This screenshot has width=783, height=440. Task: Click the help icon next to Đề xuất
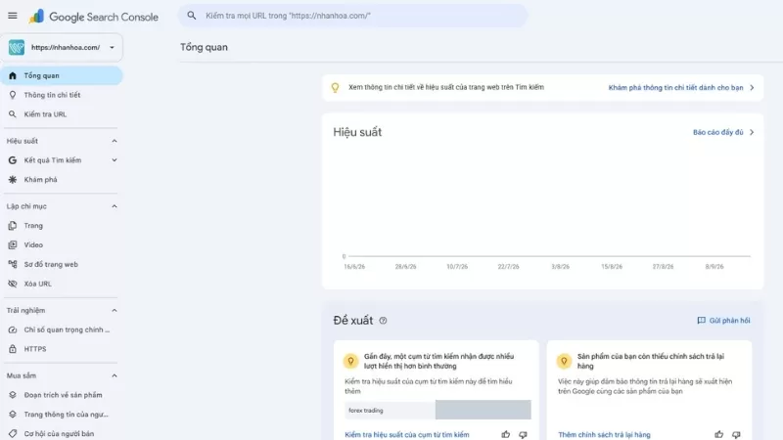point(383,321)
